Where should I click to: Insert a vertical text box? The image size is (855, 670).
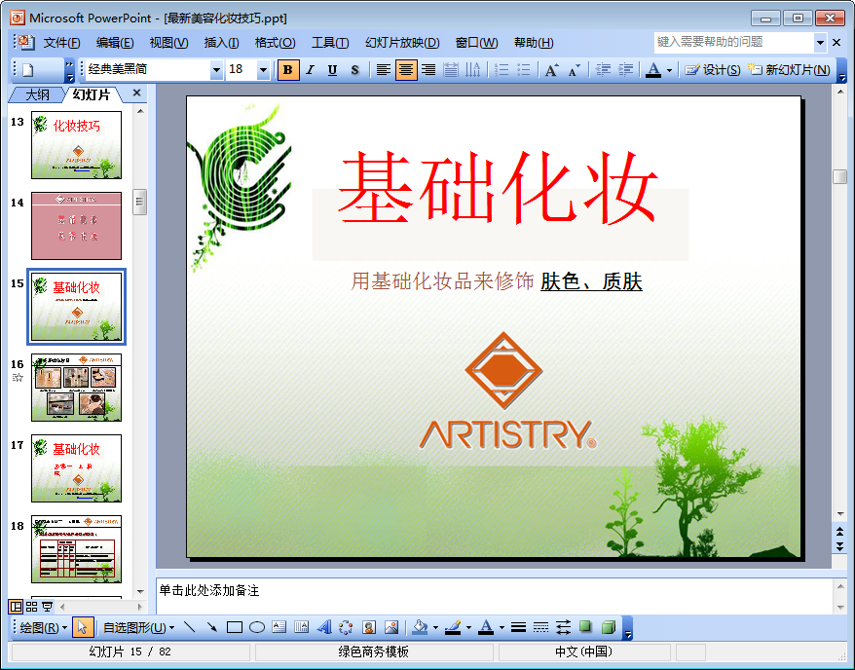[x=301, y=627]
